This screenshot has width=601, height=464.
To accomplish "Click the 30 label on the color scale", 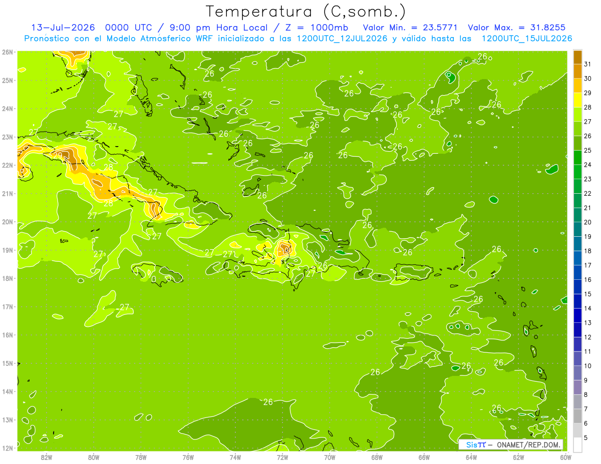I will point(588,79).
